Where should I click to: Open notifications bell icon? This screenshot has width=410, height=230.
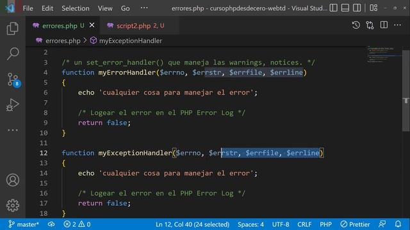point(398,224)
